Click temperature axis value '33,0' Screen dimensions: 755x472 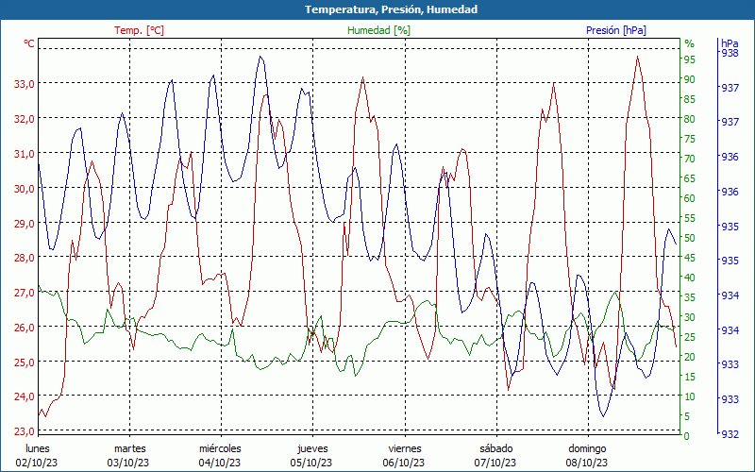point(25,84)
